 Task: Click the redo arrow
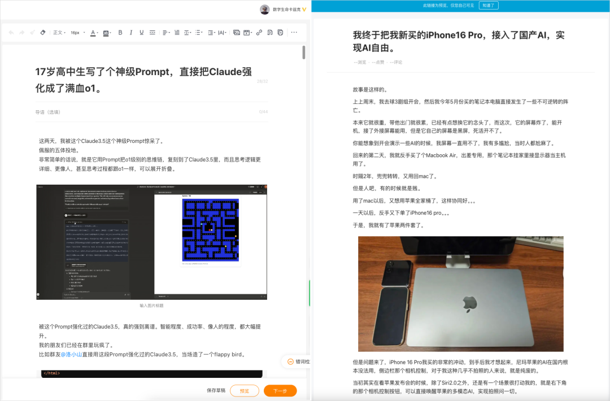(22, 33)
